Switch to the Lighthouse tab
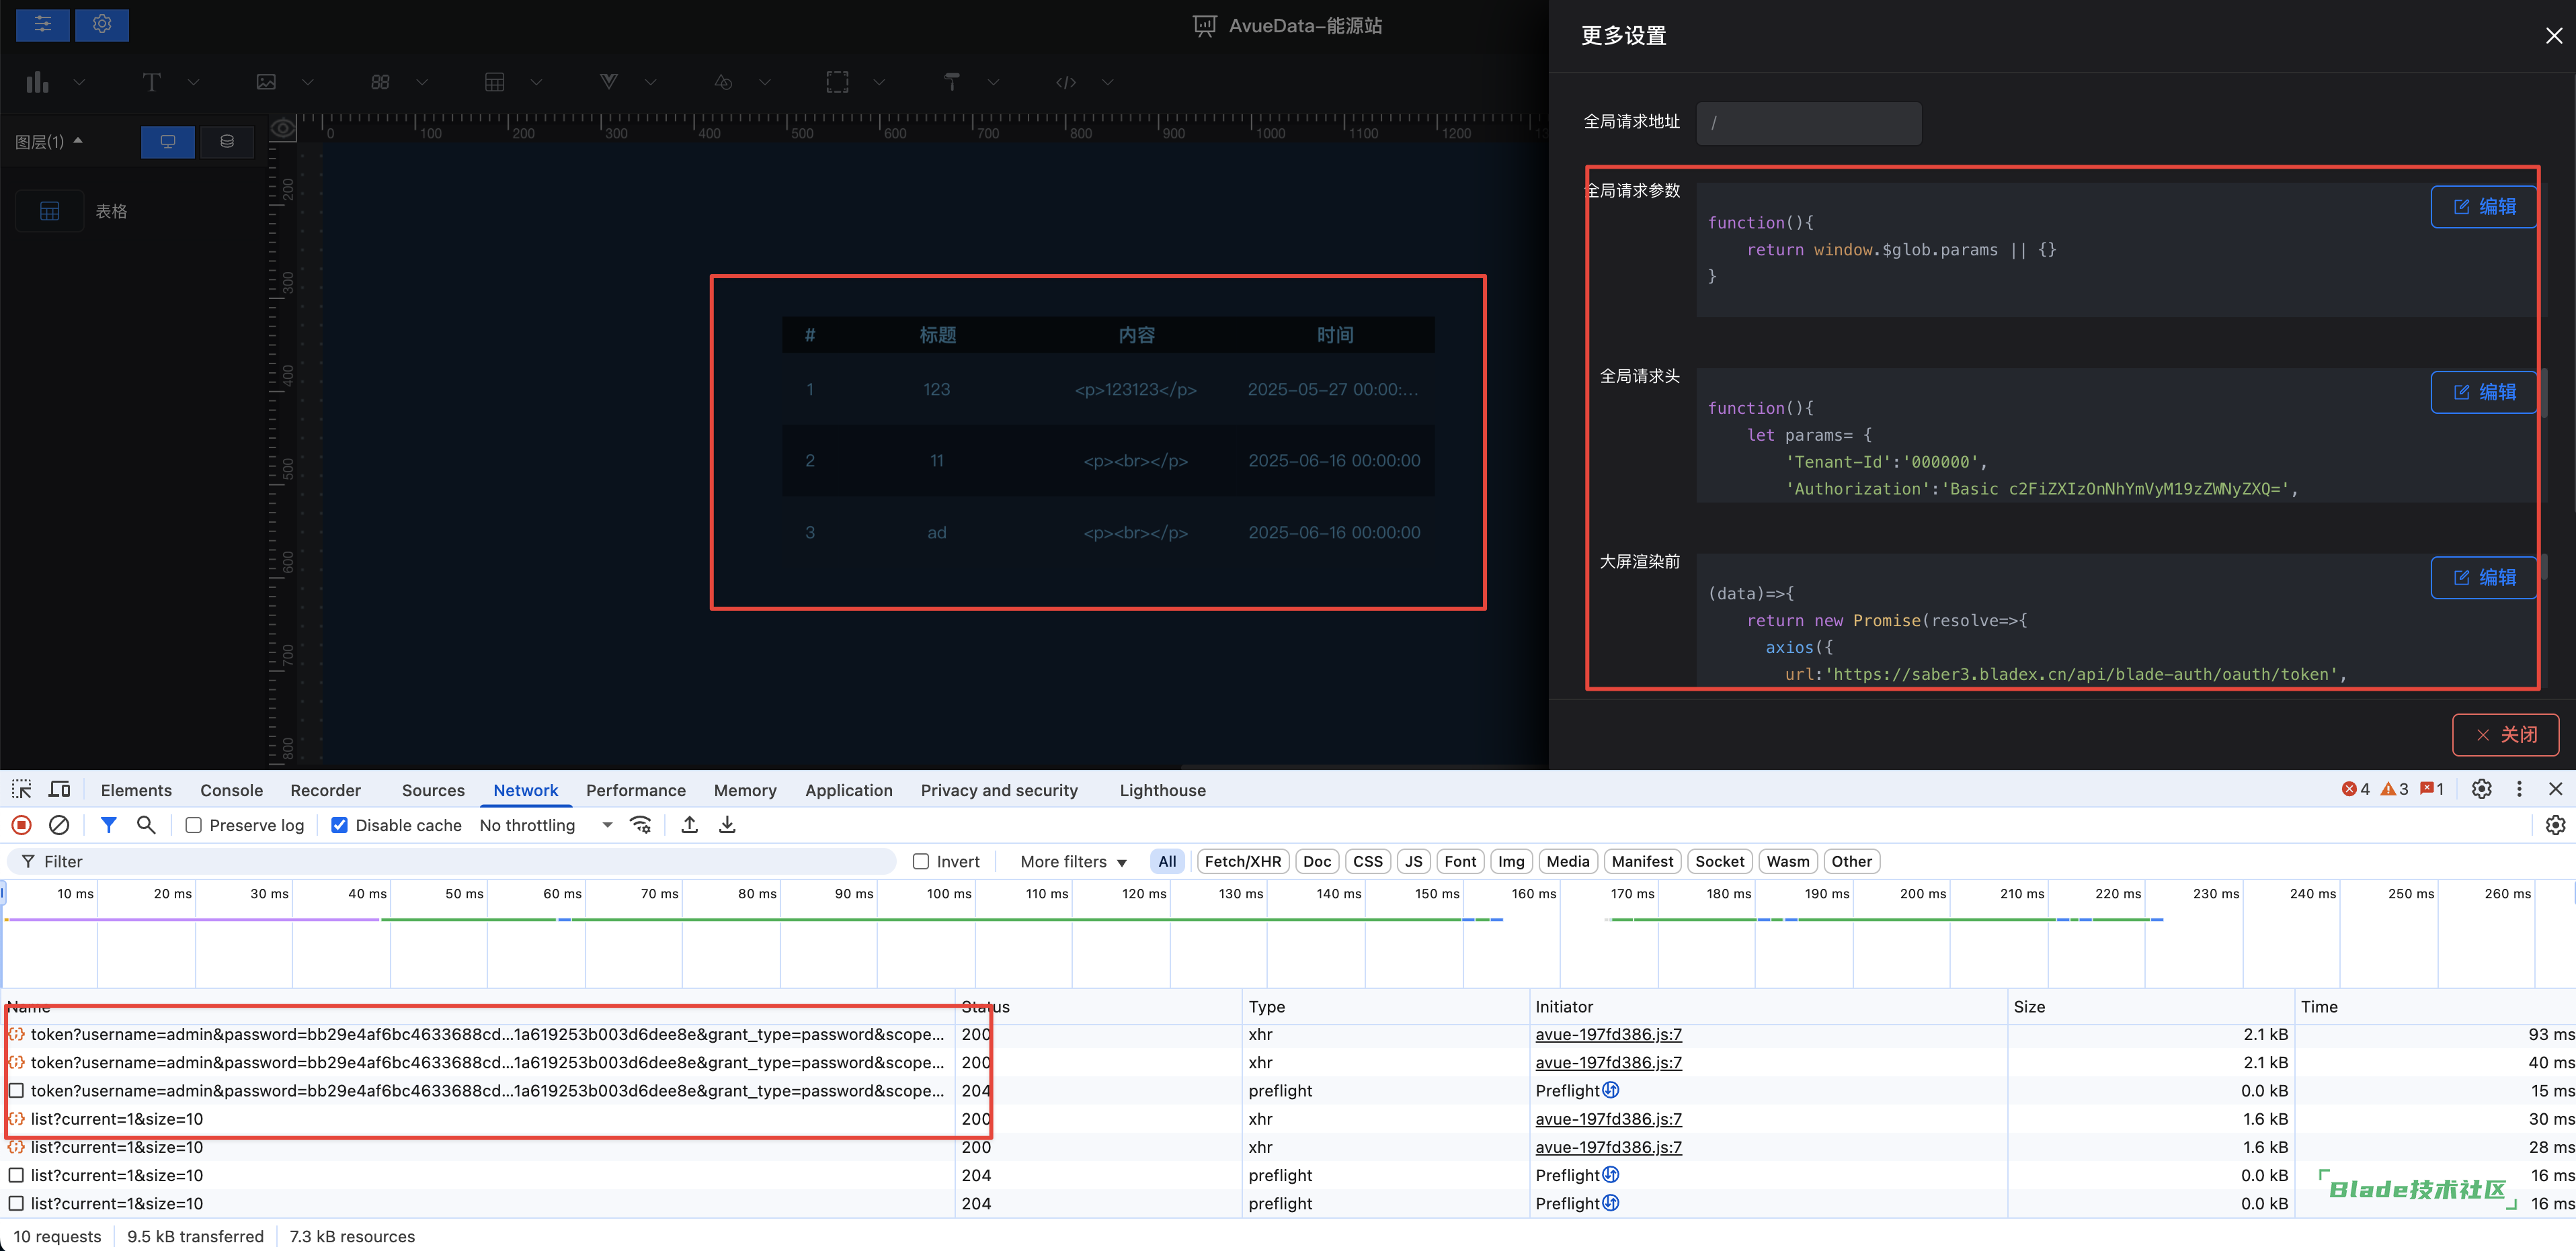Image resolution: width=2576 pixels, height=1251 pixels. point(1163,790)
